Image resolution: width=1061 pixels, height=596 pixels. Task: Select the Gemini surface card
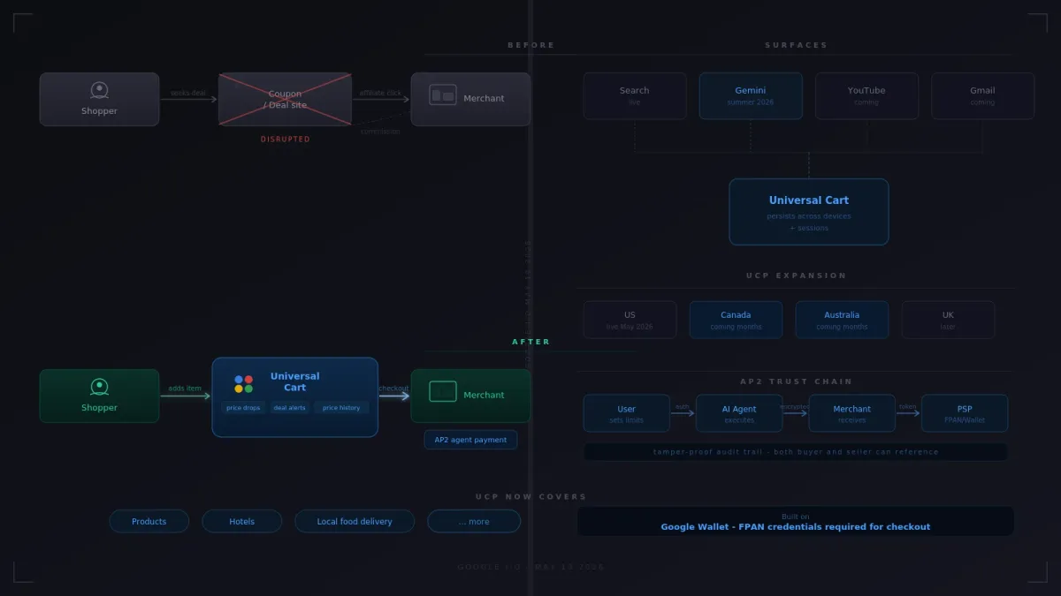751,95
